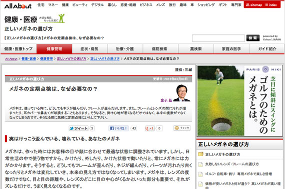Follow the 健康・医療 breadcrumb link
The height and width of the screenshot is (189, 285).
click(x=28, y=59)
